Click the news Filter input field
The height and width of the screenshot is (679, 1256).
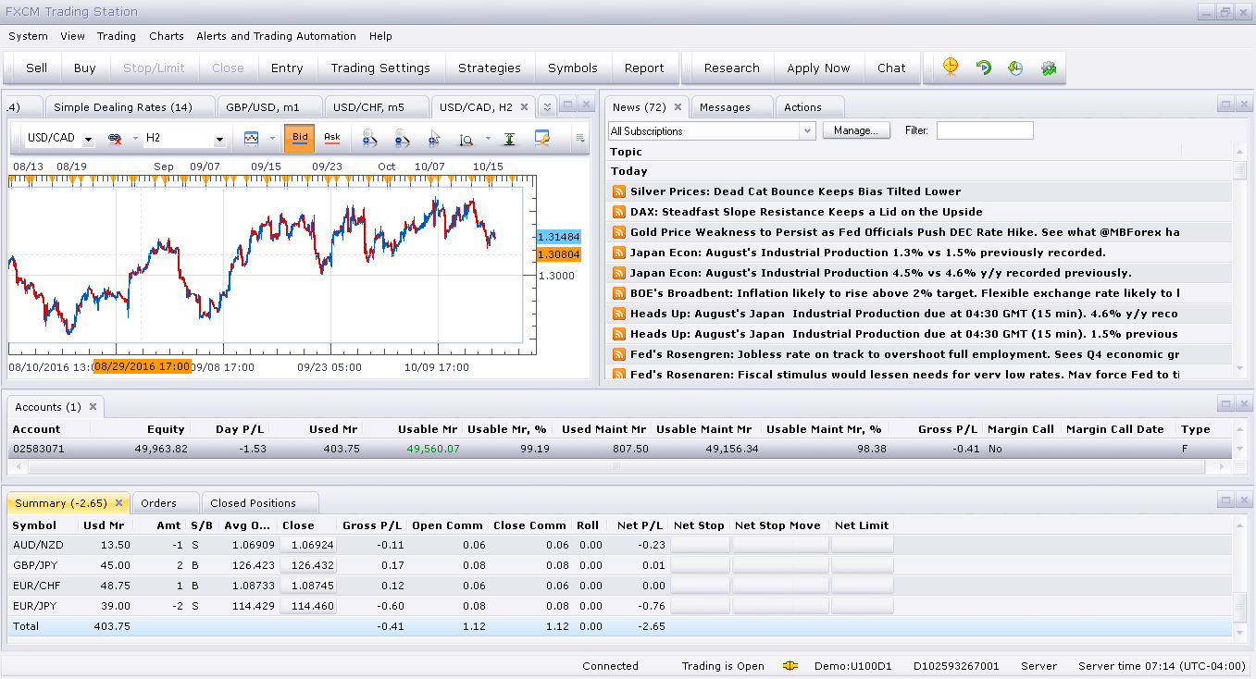pyautogui.click(x=985, y=131)
